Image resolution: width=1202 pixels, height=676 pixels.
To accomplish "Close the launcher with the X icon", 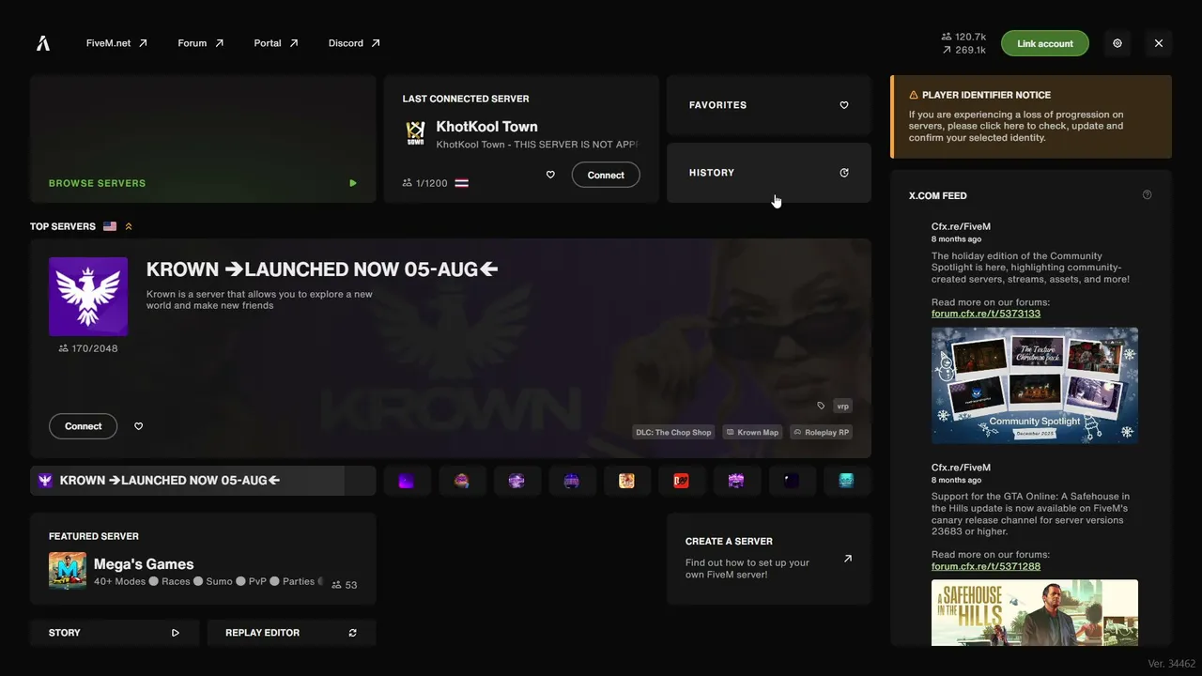I will point(1159,43).
